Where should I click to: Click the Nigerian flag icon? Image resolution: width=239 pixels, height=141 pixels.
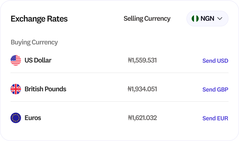tap(195, 19)
